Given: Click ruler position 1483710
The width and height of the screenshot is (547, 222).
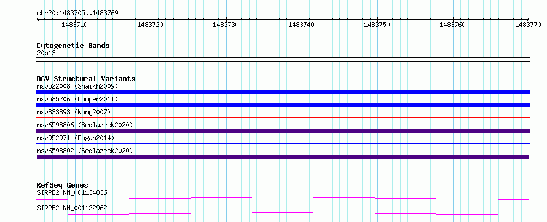Looking at the screenshot, I should click(74, 25).
